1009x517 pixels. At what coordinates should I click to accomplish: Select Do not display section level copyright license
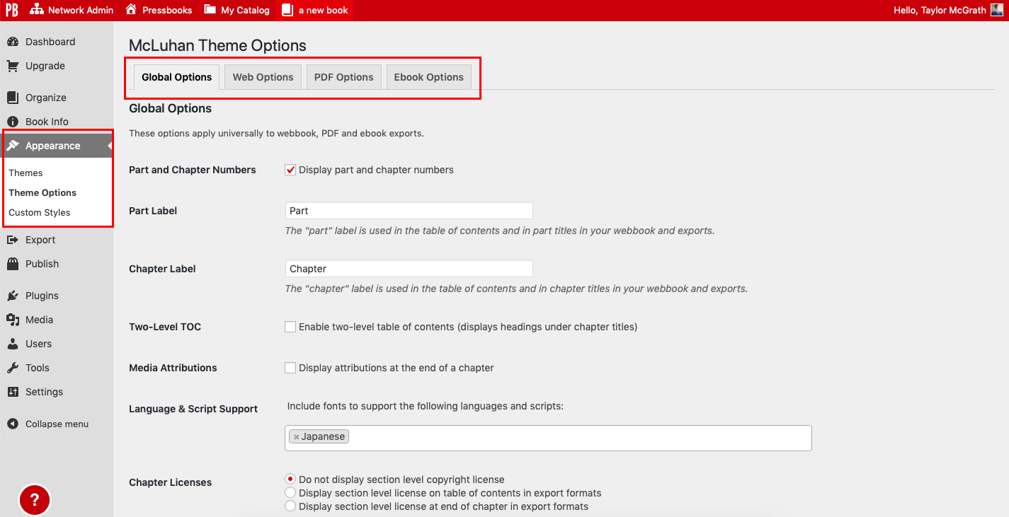[290, 480]
